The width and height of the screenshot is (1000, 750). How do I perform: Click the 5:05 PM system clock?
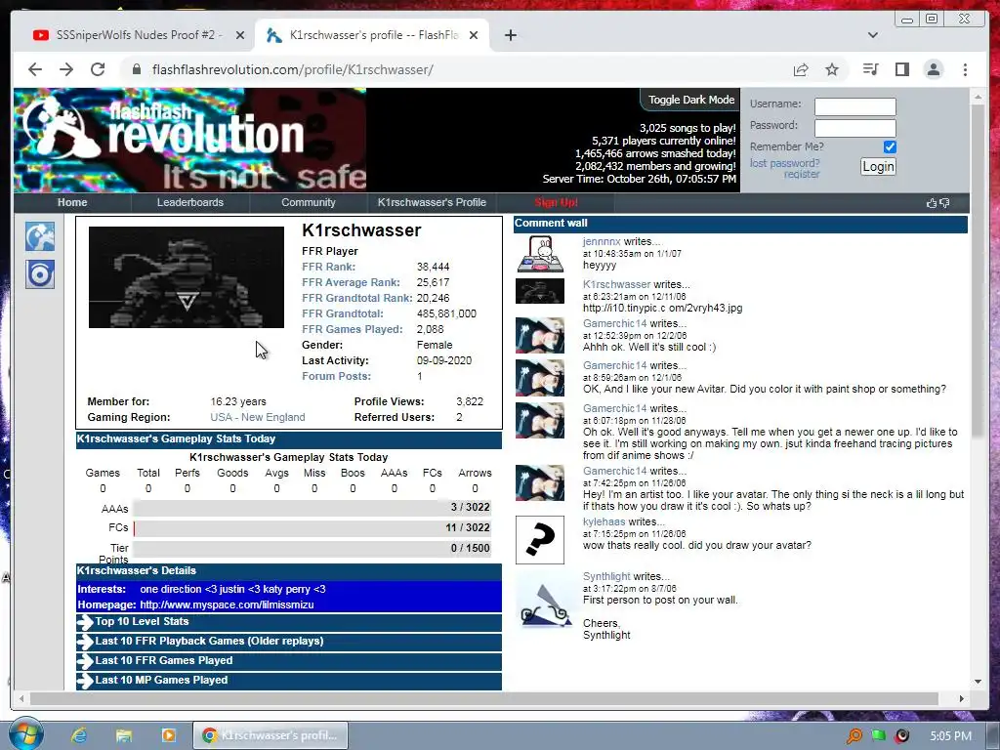tap(950, 736)
